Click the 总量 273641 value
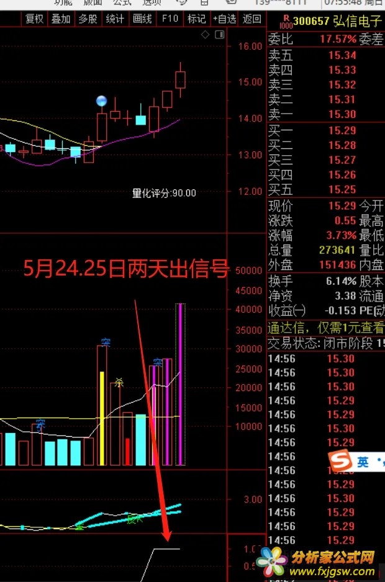Screen dimensions: 385x582 337,250
